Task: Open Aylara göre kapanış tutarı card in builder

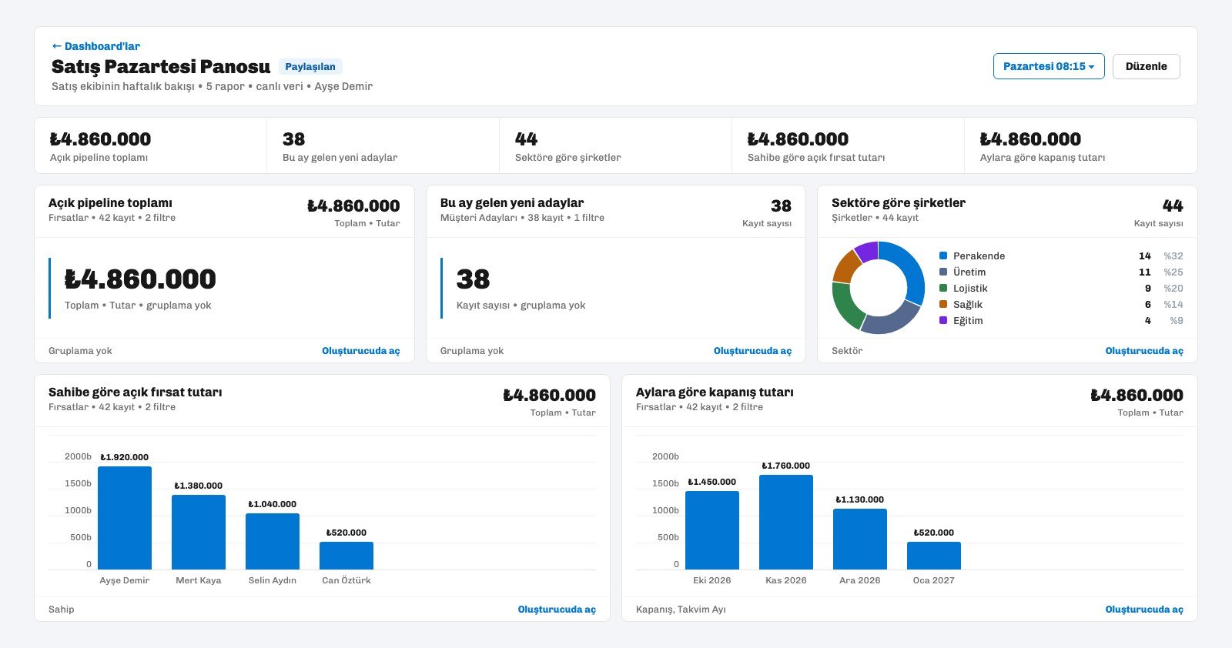Action: pos(1144,610)
